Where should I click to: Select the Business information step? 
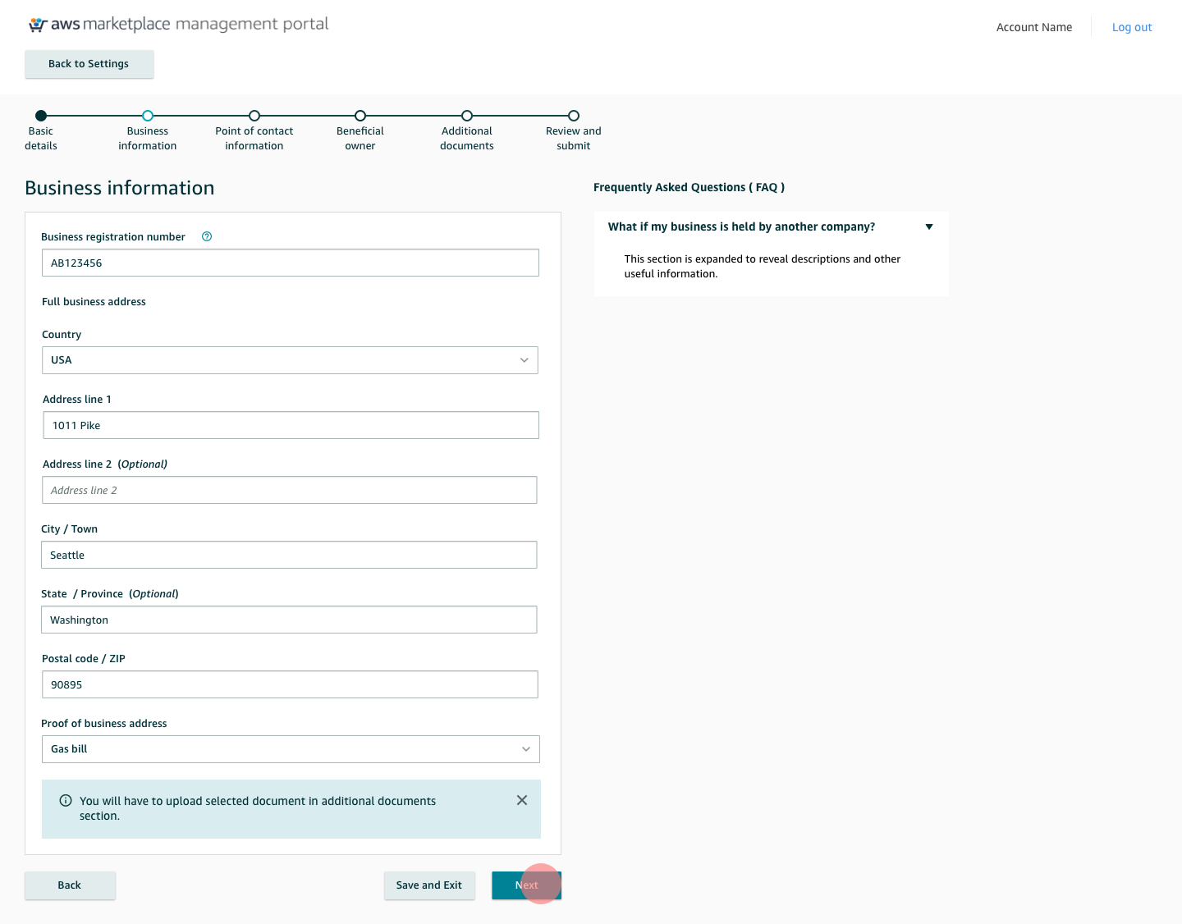148,130
